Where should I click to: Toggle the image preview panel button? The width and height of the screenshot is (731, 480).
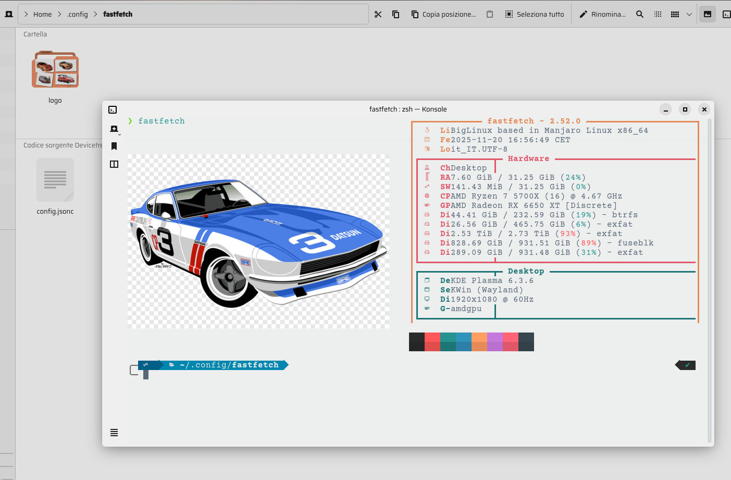coord(708,15)
